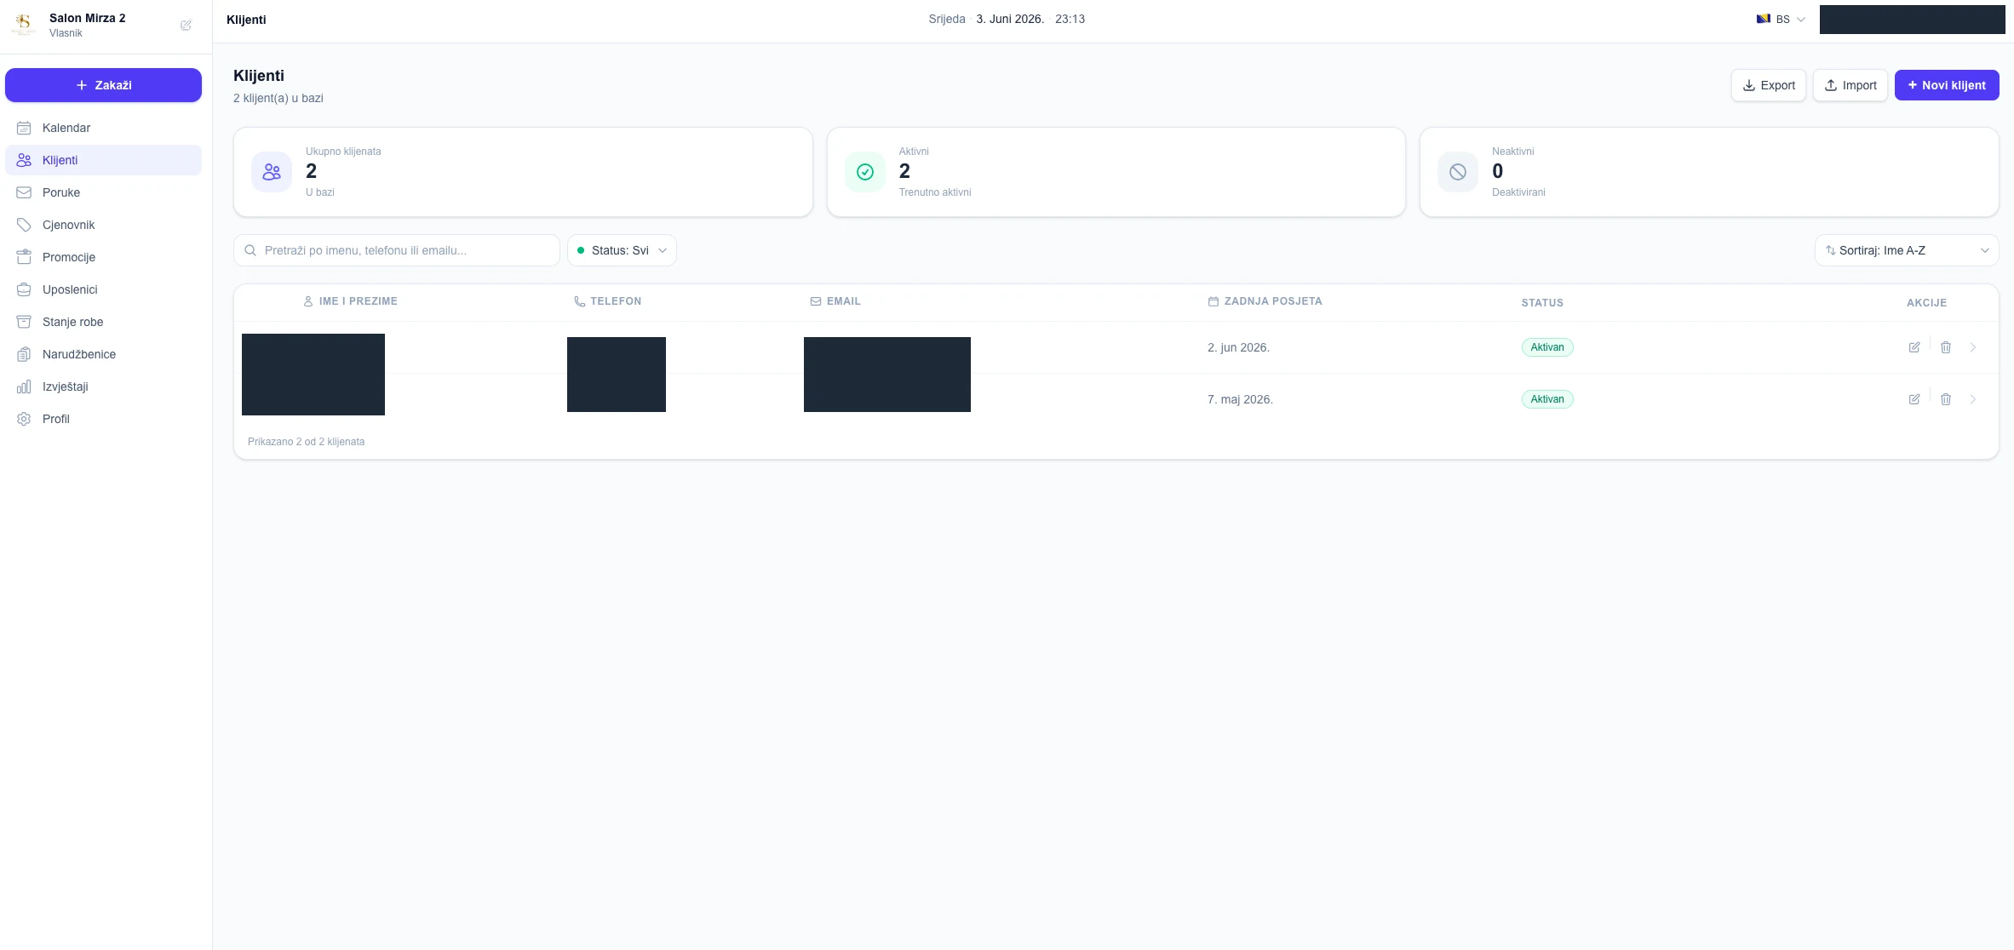
Task: Open the Uposlenici page
Action: point(103,289)
